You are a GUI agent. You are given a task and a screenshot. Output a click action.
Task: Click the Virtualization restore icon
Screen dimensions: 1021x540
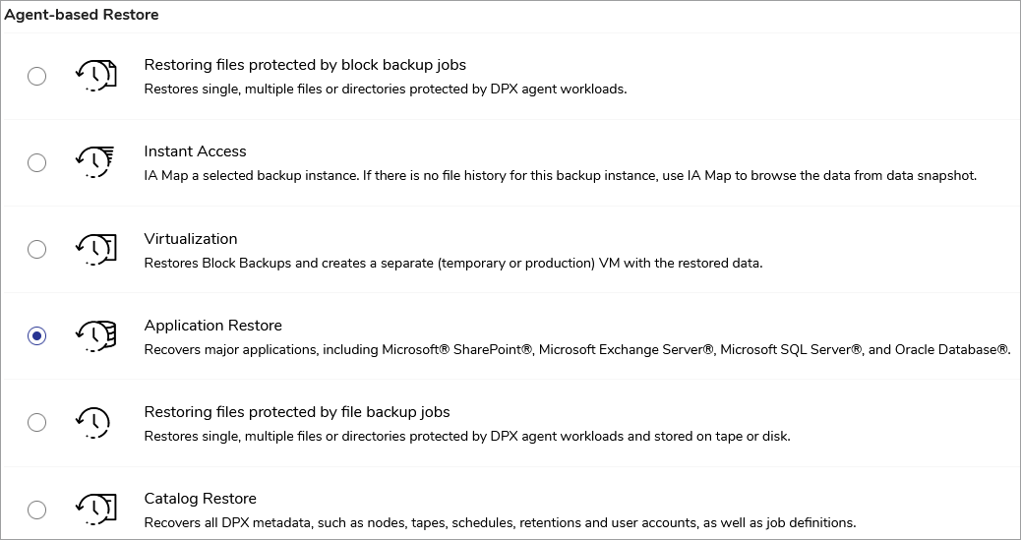pos(95,249)
